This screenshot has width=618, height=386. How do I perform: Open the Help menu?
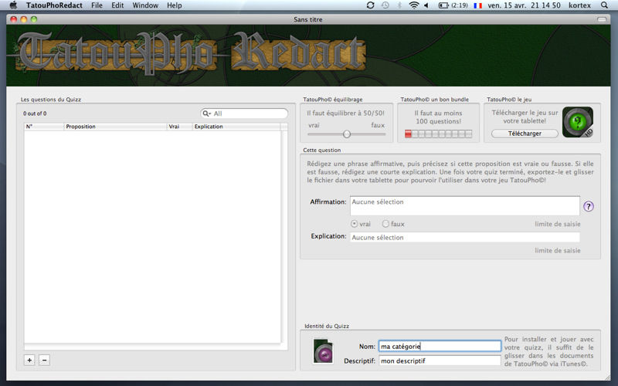tap(175, 5)
